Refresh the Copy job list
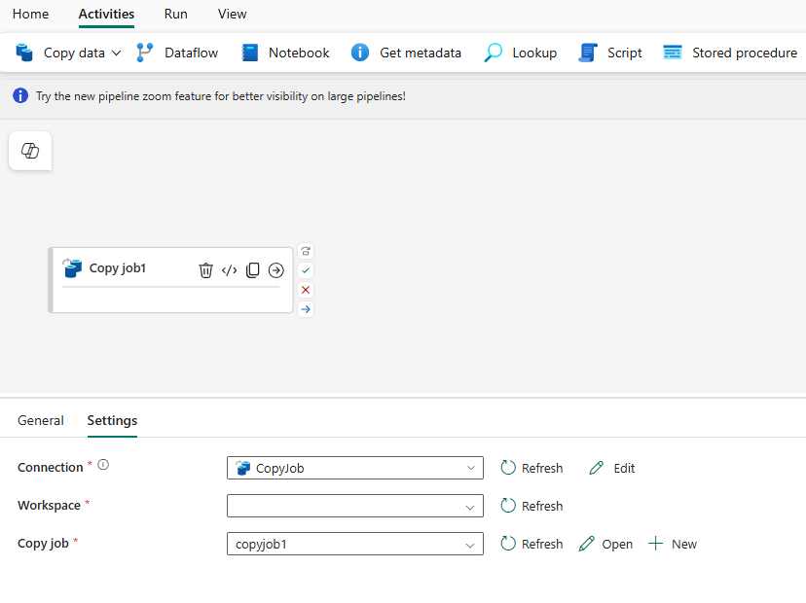Screen dimensions: 806x603 tap(531, 544)
